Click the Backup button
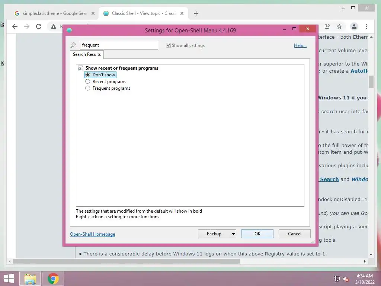 [214, 234]
